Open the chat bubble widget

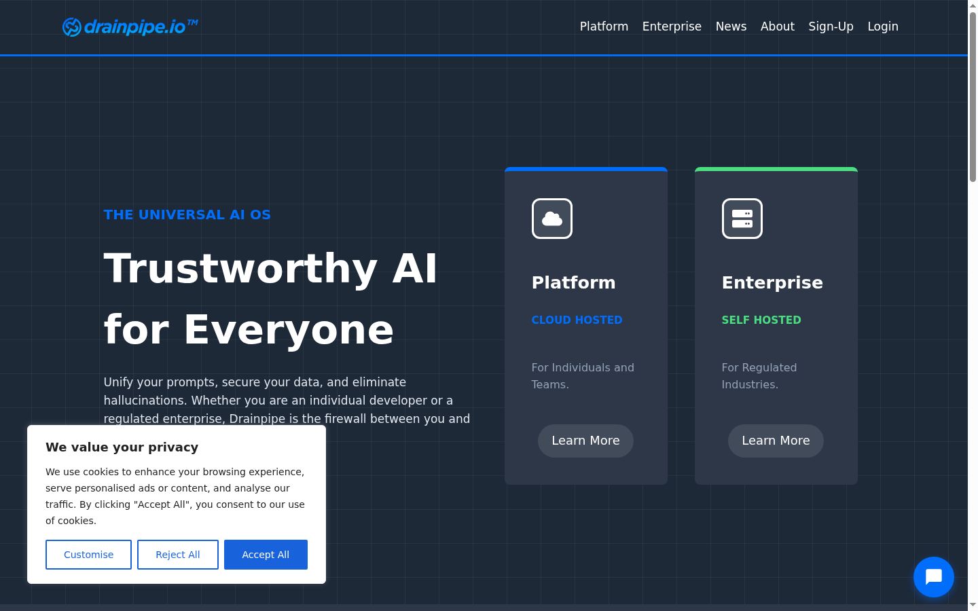tap(934, 577)
